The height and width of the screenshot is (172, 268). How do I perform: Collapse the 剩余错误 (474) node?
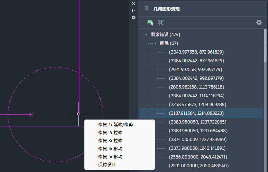point(146,35)
